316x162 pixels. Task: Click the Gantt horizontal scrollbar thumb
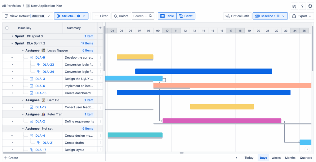pos(182,153)
